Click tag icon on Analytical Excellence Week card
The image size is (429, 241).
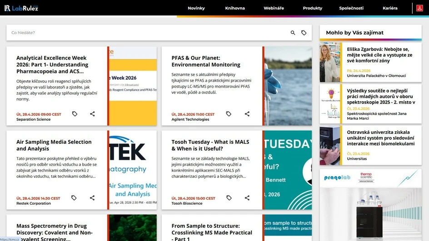tap(75, 113)
